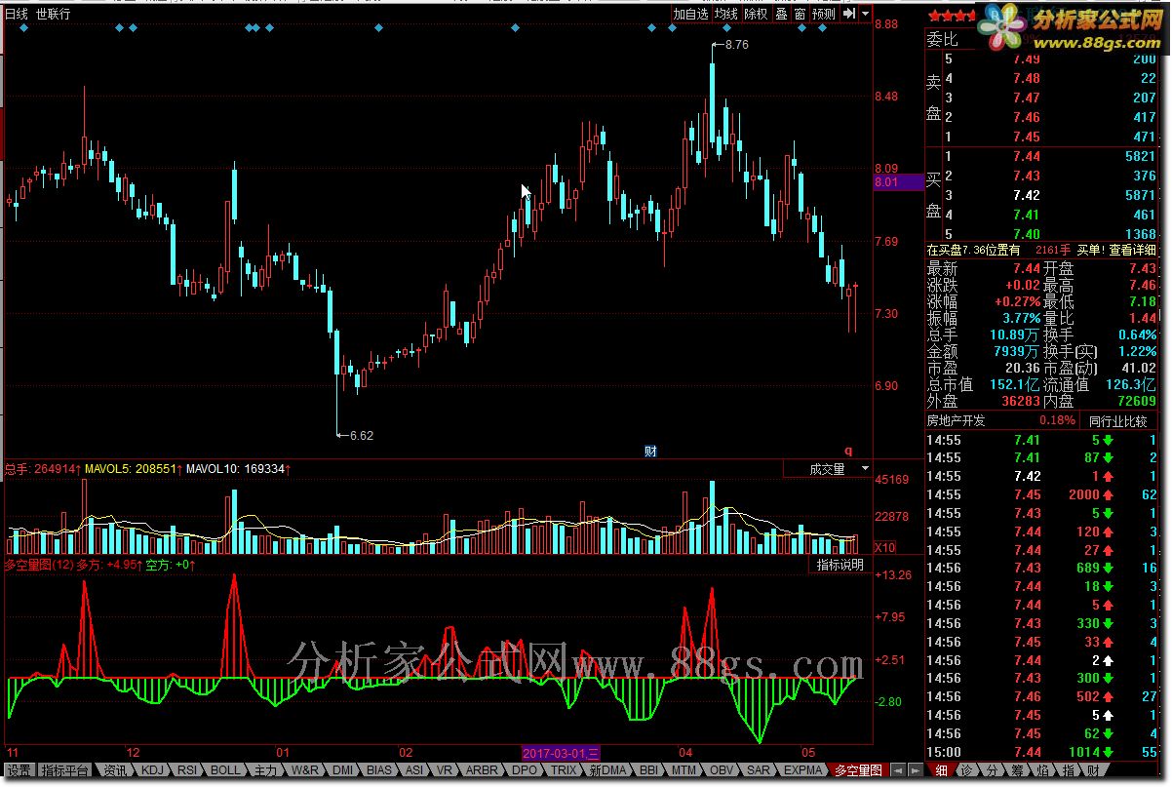Click the X10 volume scale label

tap(885, 547)
